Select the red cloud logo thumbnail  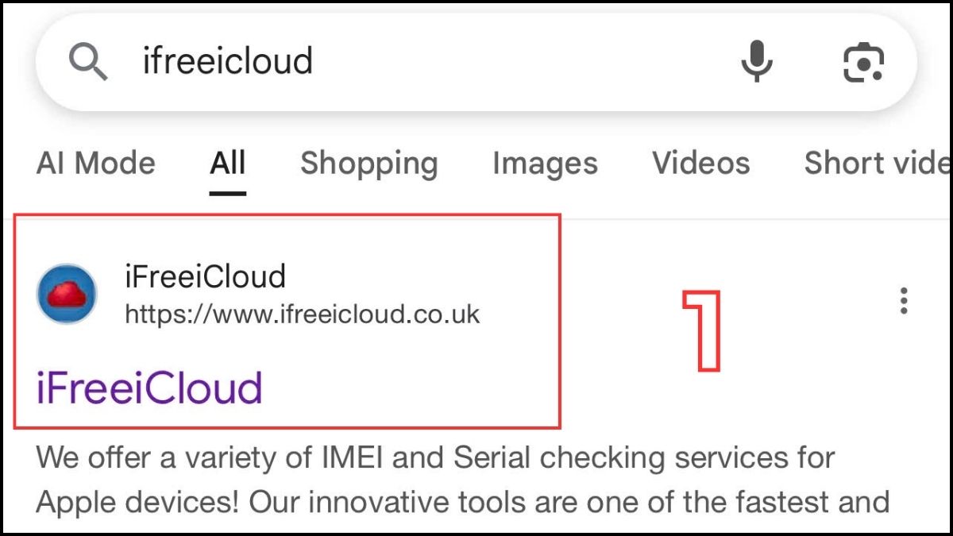pyautogui.click(x=67, y=294)
